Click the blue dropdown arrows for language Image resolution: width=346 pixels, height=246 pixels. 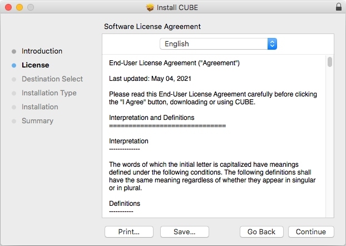coord(272,44)
